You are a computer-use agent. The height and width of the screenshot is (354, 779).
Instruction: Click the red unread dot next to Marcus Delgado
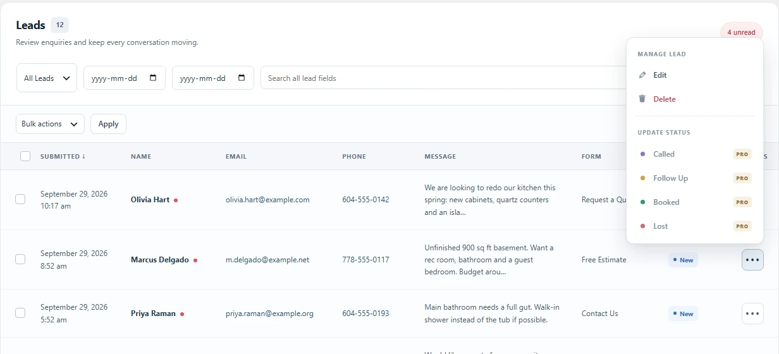(x=195, y=260)
